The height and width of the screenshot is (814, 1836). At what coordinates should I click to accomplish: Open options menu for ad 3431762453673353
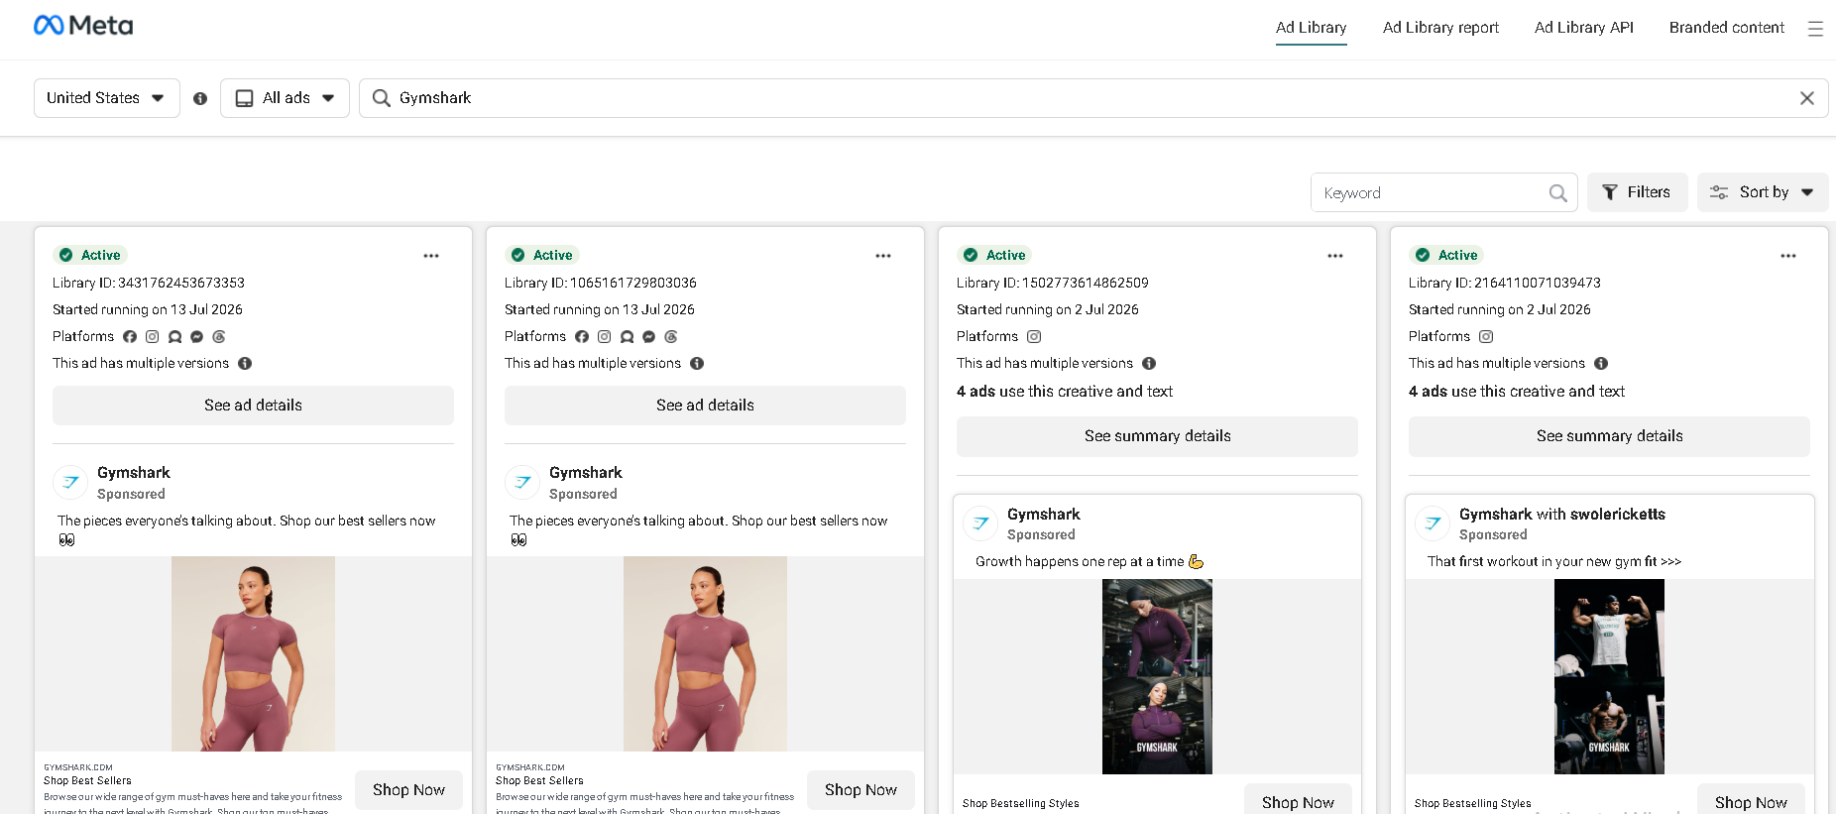(x=431, y=256)
